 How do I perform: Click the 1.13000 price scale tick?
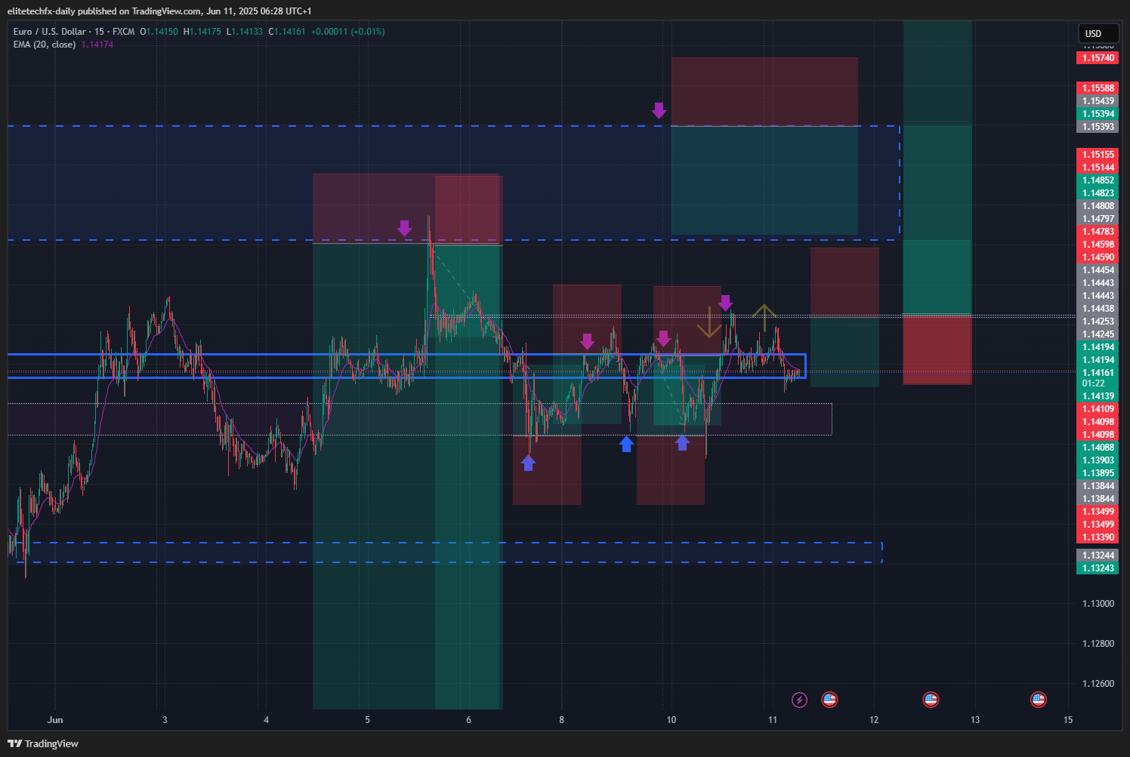pyautogui.click(x=1098, y=604)
